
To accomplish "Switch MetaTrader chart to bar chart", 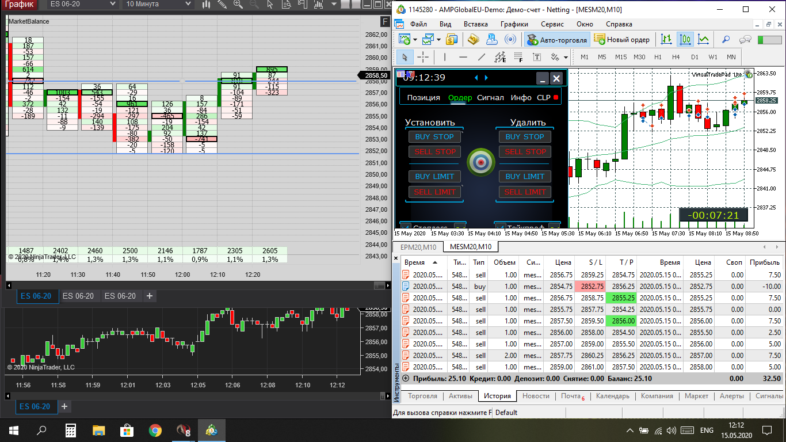I will tap(666, 40).
